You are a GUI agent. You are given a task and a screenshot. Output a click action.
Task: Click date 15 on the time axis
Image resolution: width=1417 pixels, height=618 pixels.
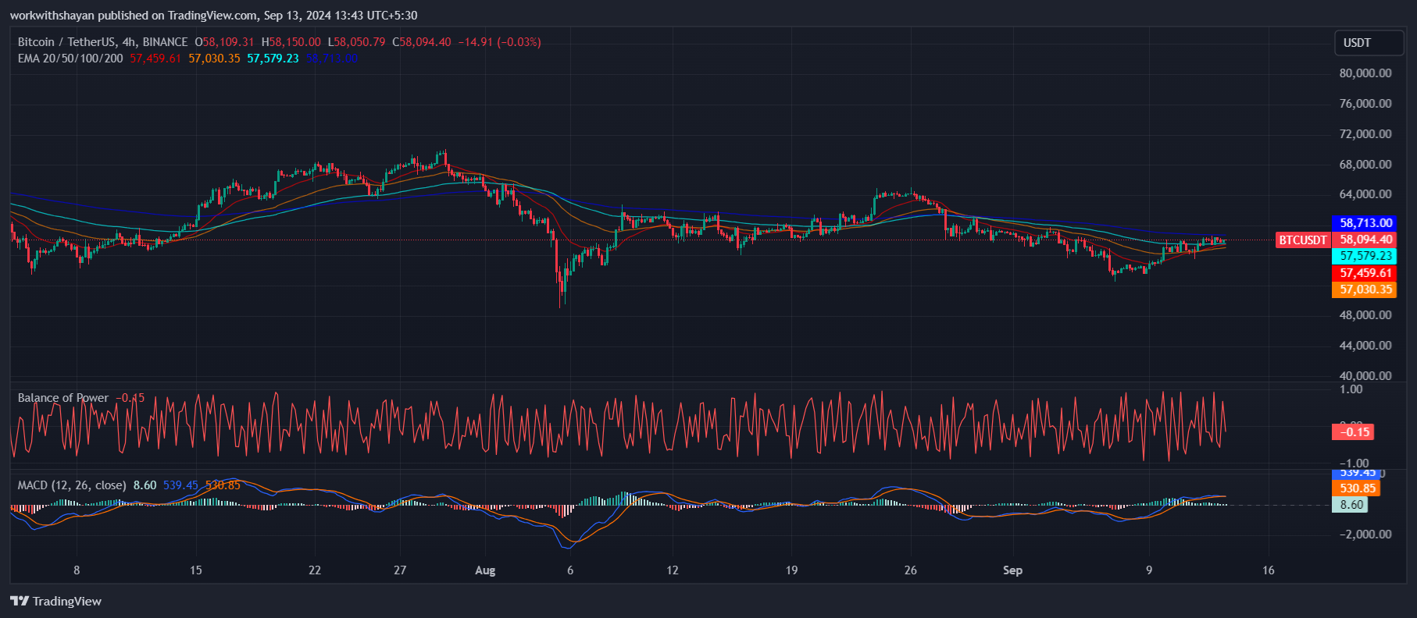point(196,570)
